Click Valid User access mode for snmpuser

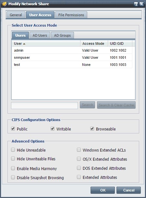[x=90, y=57]
